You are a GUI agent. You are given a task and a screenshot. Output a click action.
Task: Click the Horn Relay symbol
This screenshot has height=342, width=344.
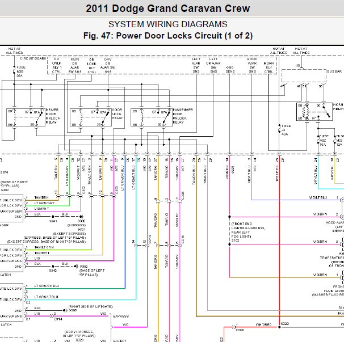(314, 112)
